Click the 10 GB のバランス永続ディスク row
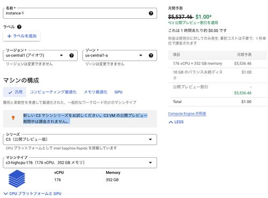Screen dimensions: 268x198 pos(218,75)
